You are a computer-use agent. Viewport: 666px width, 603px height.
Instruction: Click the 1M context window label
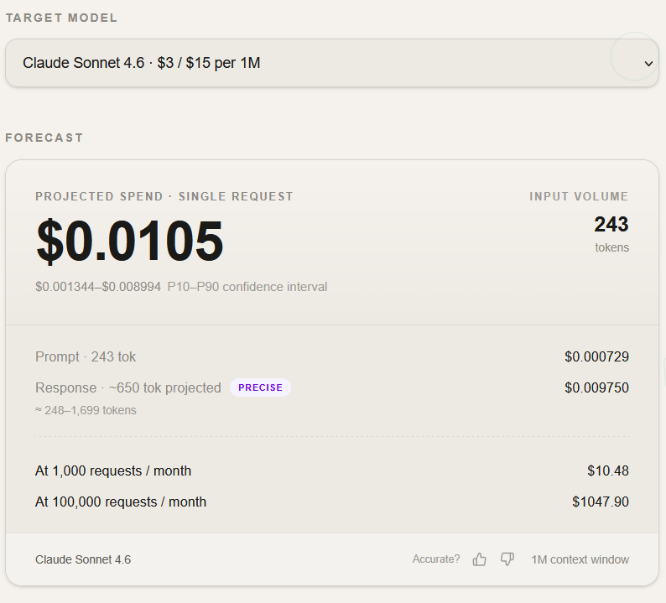580,559
